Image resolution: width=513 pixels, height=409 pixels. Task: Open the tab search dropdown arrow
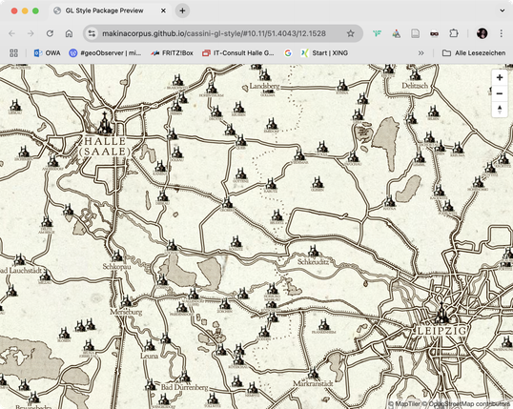click(x=502, y=10)
